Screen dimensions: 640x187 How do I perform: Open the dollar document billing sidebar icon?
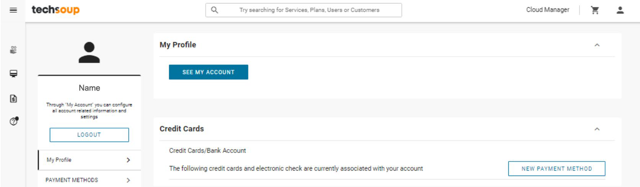point(13,99)
